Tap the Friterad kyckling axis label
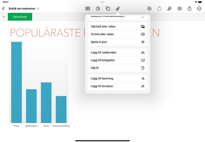The height and width of the screenshot is (142, 205). point(61,126)
